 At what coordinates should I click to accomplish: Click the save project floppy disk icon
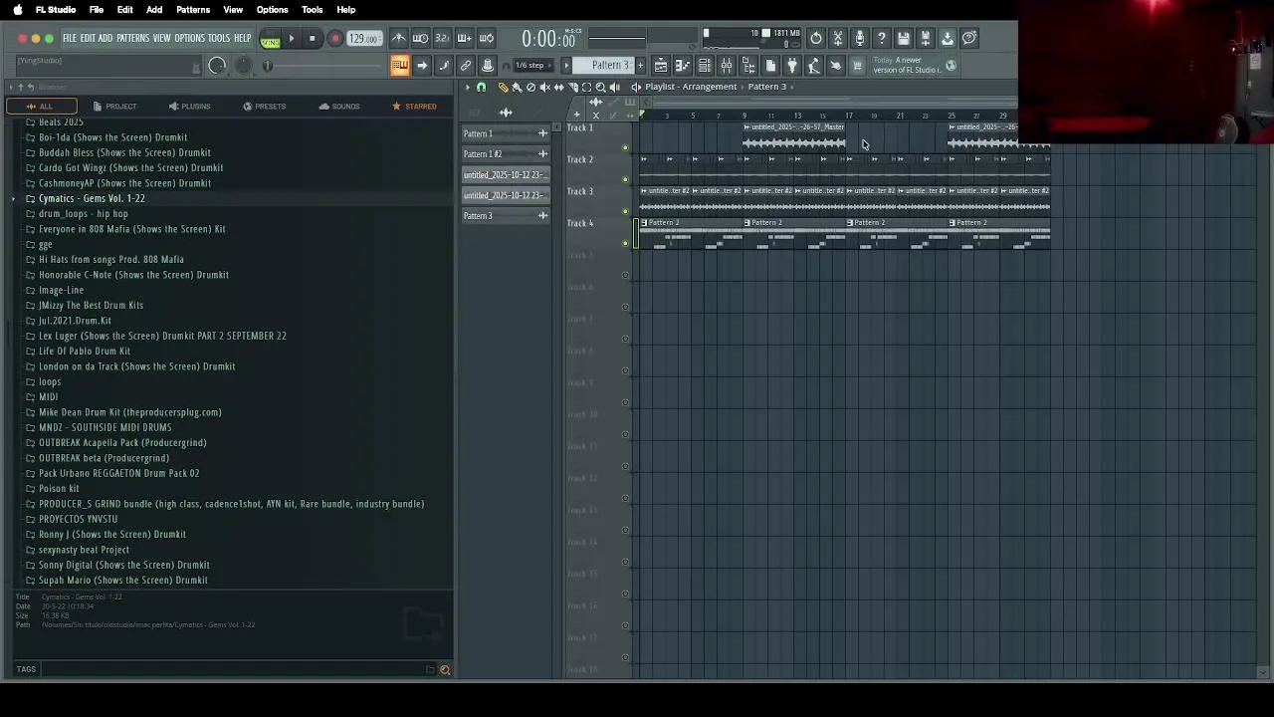(x=904, y=38)
